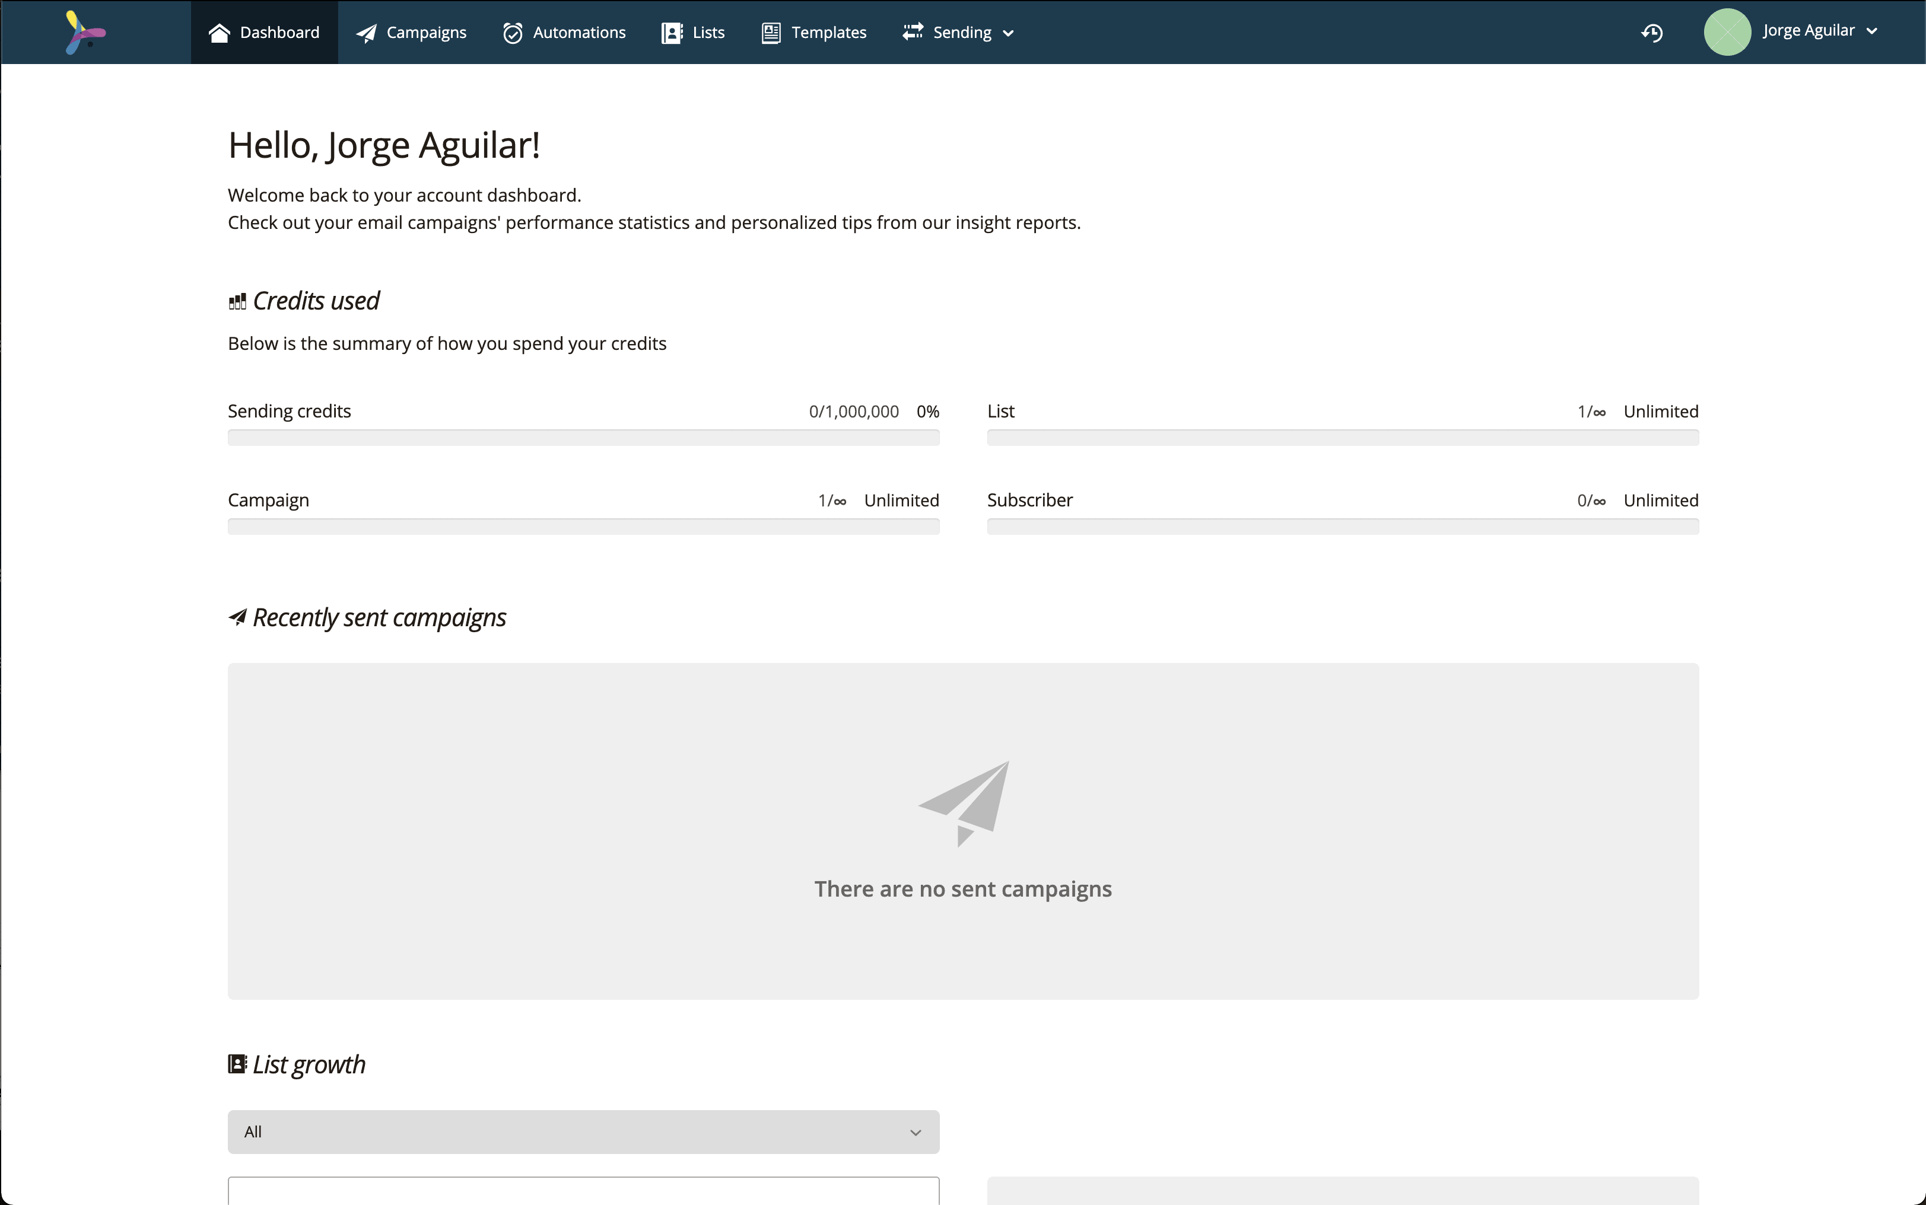Click the Hello, Jorge Aguilar! heading
This screenshot has height=1205, width=1926.
point(384,146)
